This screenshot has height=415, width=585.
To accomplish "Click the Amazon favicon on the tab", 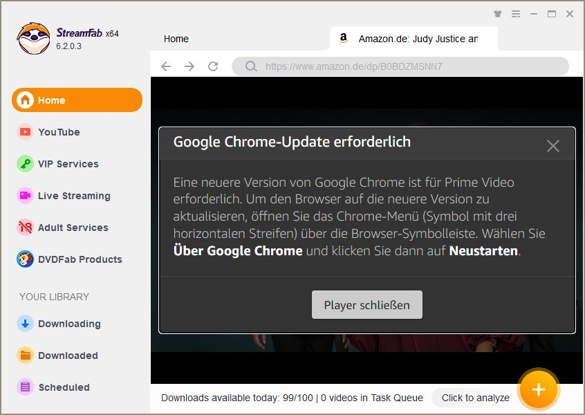I will [343, 38].
